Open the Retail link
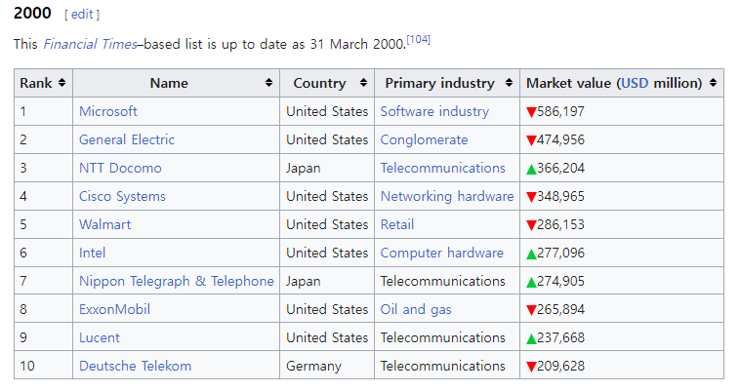Viewport: 740px width, 392px height. pos(397,224)
